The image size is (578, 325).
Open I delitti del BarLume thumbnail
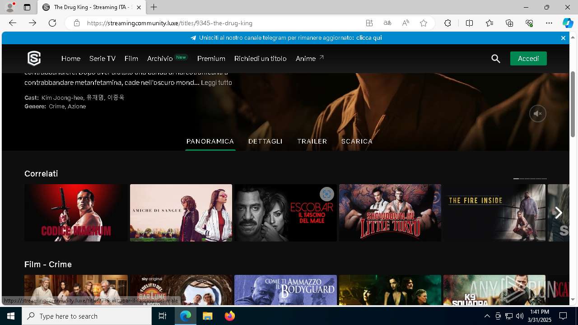point(181,290)
